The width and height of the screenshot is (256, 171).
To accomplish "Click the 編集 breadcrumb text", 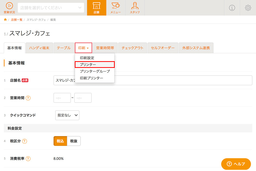I will pyautogui.click(x=53, y=20).
